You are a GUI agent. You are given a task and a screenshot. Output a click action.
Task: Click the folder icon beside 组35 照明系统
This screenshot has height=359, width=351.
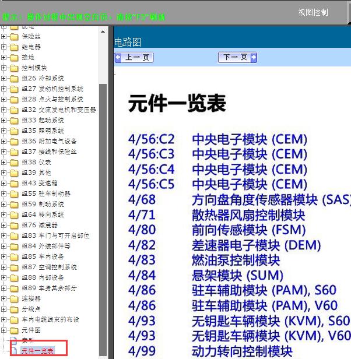[x=14, y=131]
